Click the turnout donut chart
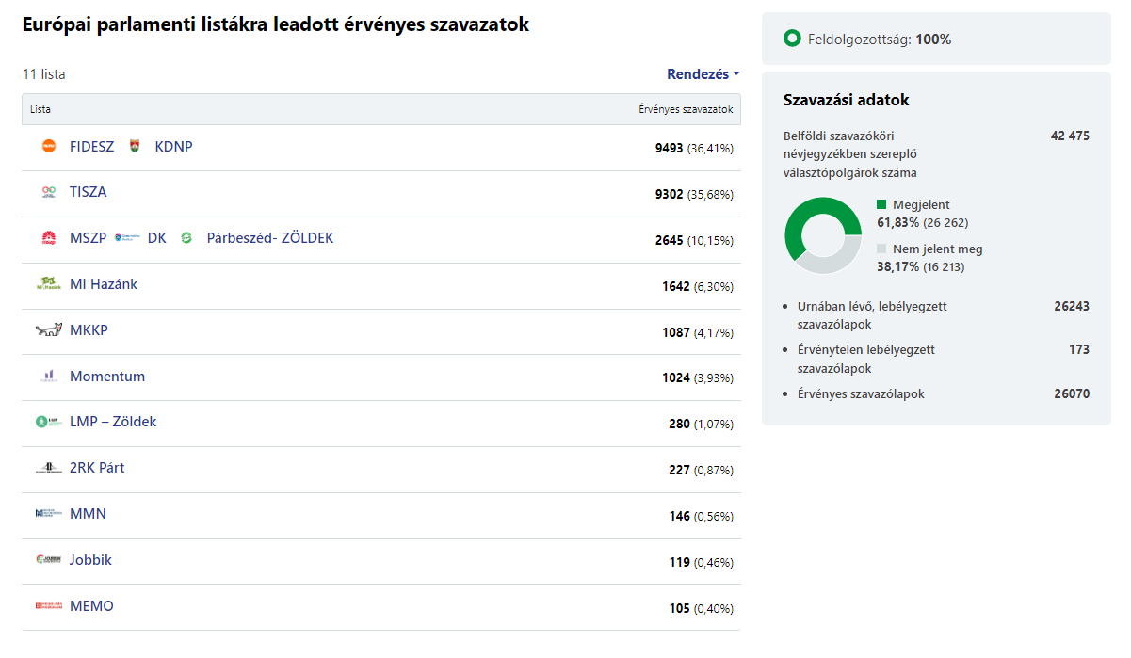The width and height of the screenshot is (1131, 658). (x=823, y=235)
